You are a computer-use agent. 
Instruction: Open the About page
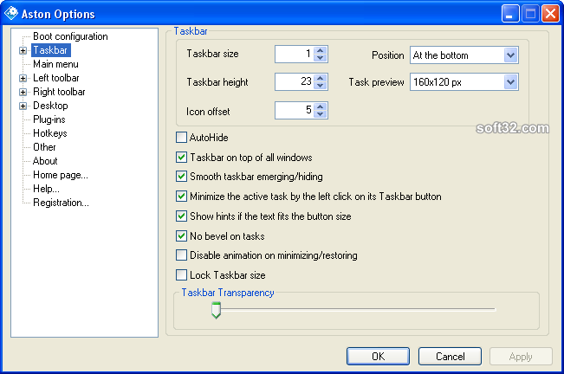45,161
